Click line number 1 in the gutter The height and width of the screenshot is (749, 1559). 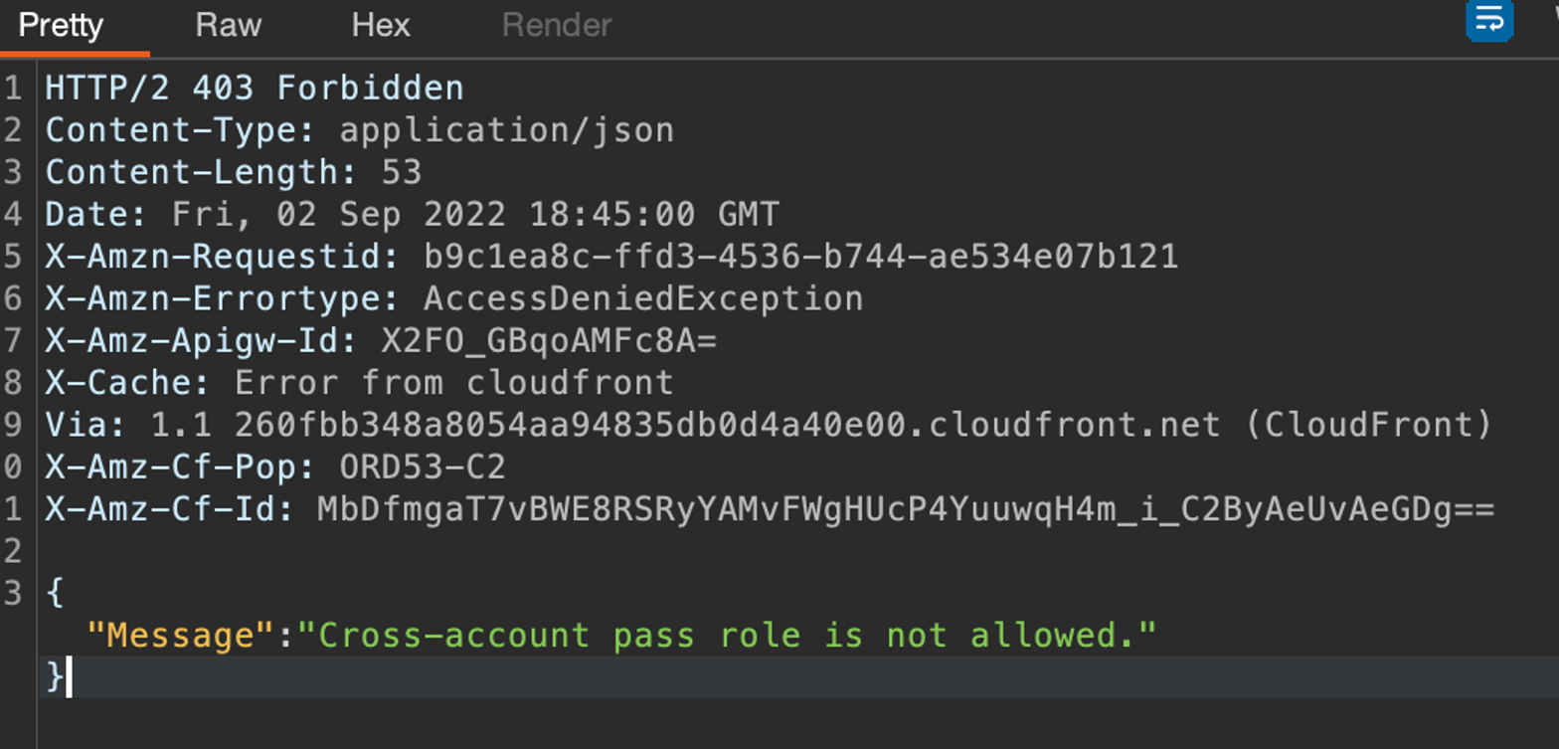point(14,88)
